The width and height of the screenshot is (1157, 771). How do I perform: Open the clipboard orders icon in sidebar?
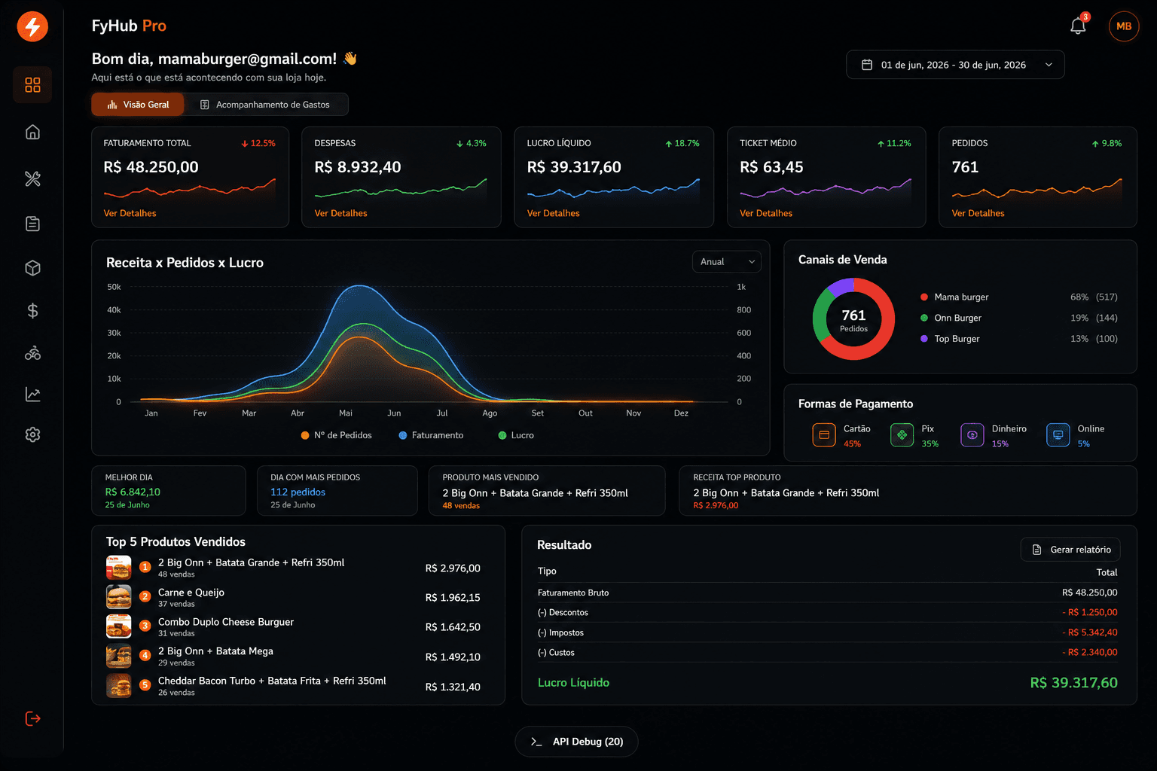click(32, 224)
